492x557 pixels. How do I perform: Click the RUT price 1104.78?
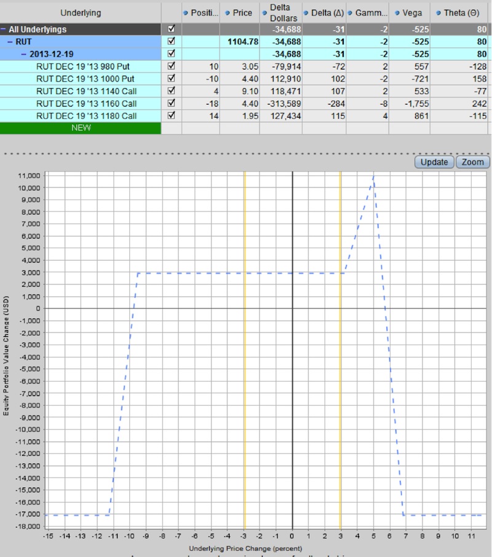tap(243, 42)
